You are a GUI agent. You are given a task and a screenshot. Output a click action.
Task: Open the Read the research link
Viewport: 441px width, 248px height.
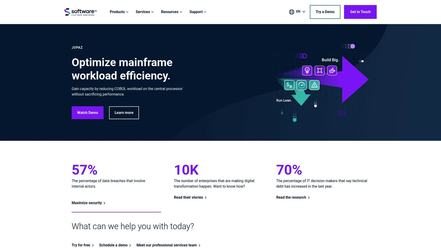(x=293, y=198)
